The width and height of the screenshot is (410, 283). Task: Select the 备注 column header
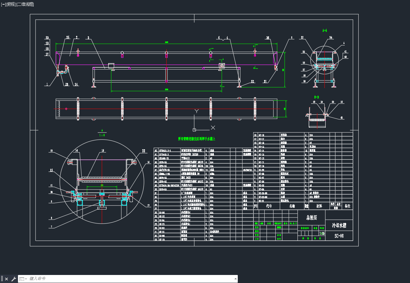tap(348, 206)
